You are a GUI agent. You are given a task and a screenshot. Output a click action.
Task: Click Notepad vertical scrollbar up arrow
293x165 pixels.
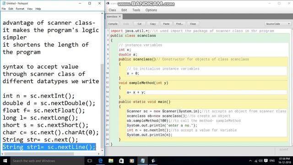[102, 13]
